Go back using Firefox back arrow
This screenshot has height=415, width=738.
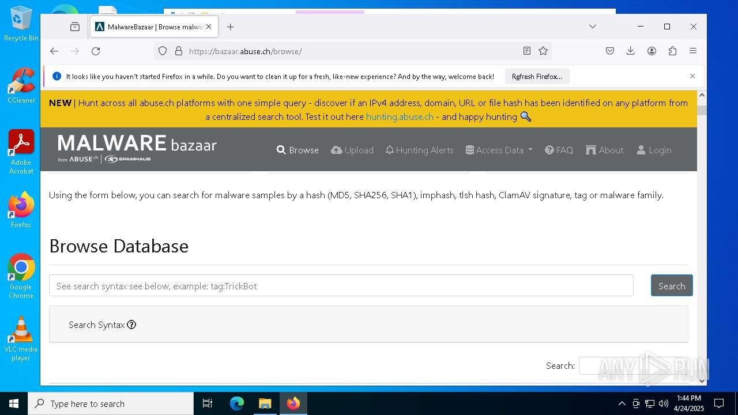[x=54, y=51]
